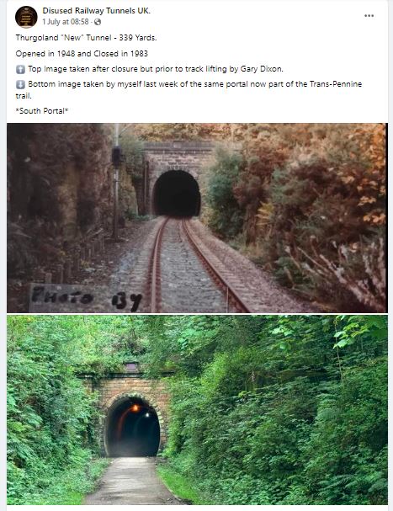Image resolution: width=393 pixels, height=511 pixels.
Task: Open the Disused Railway Tunnels UK page name
Action: click(x=97, y=11)
